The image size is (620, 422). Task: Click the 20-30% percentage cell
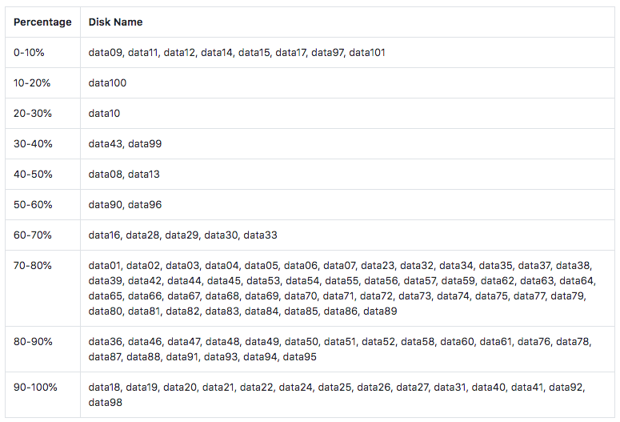point(33,114)
